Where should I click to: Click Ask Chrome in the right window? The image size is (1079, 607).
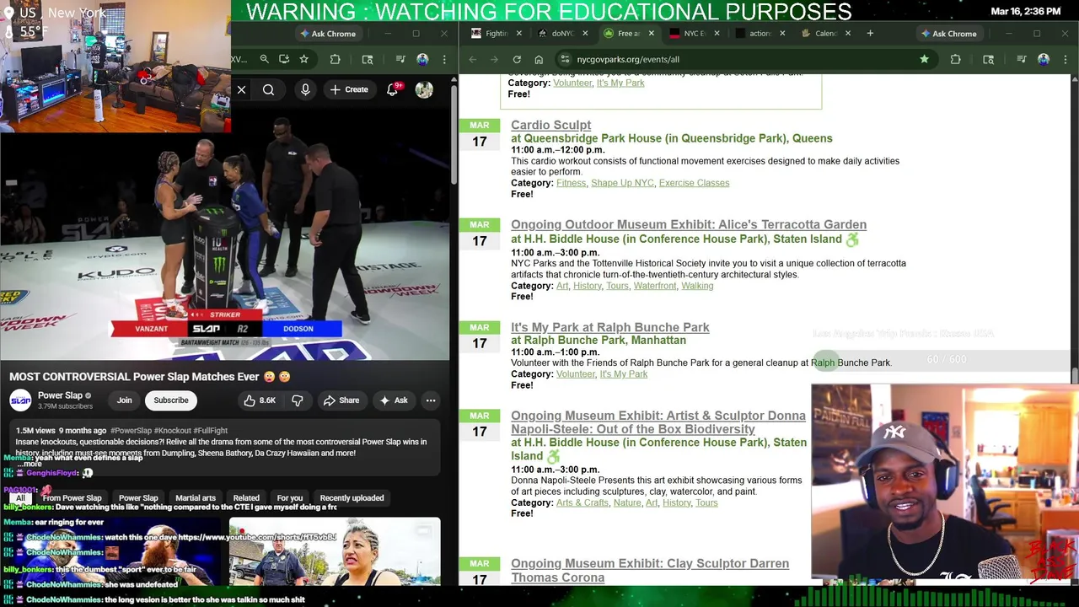click(x=948, y=34)
